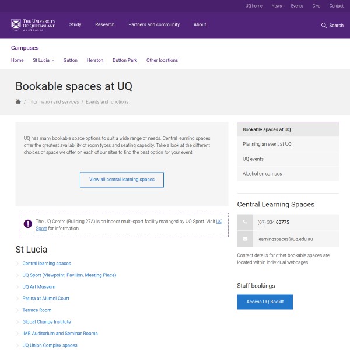Image resolution: width=350 pixels, height=350 pixels.
Task: Click the purple exclamation alert icon
Action: pos(28,224)
